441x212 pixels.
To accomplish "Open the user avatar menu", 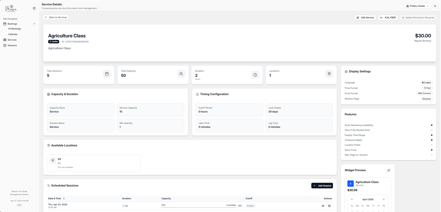I will pyautogui.click(x=435, y=6).
